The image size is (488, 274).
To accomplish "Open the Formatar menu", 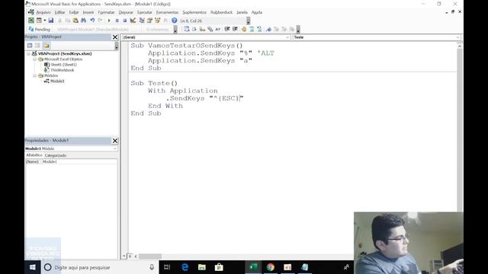I will click(106, 12).
